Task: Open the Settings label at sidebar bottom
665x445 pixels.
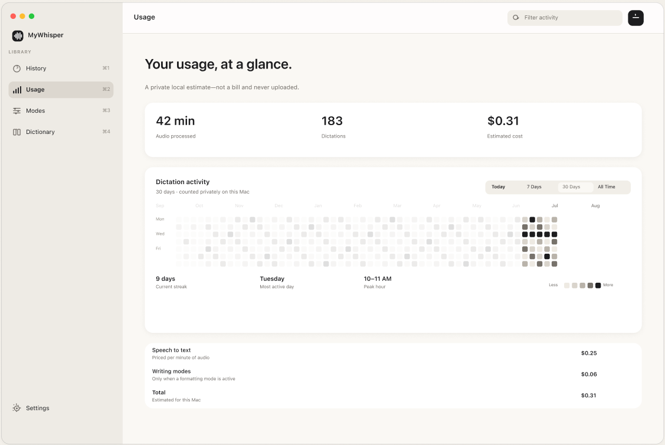Action: pos(37,408)
